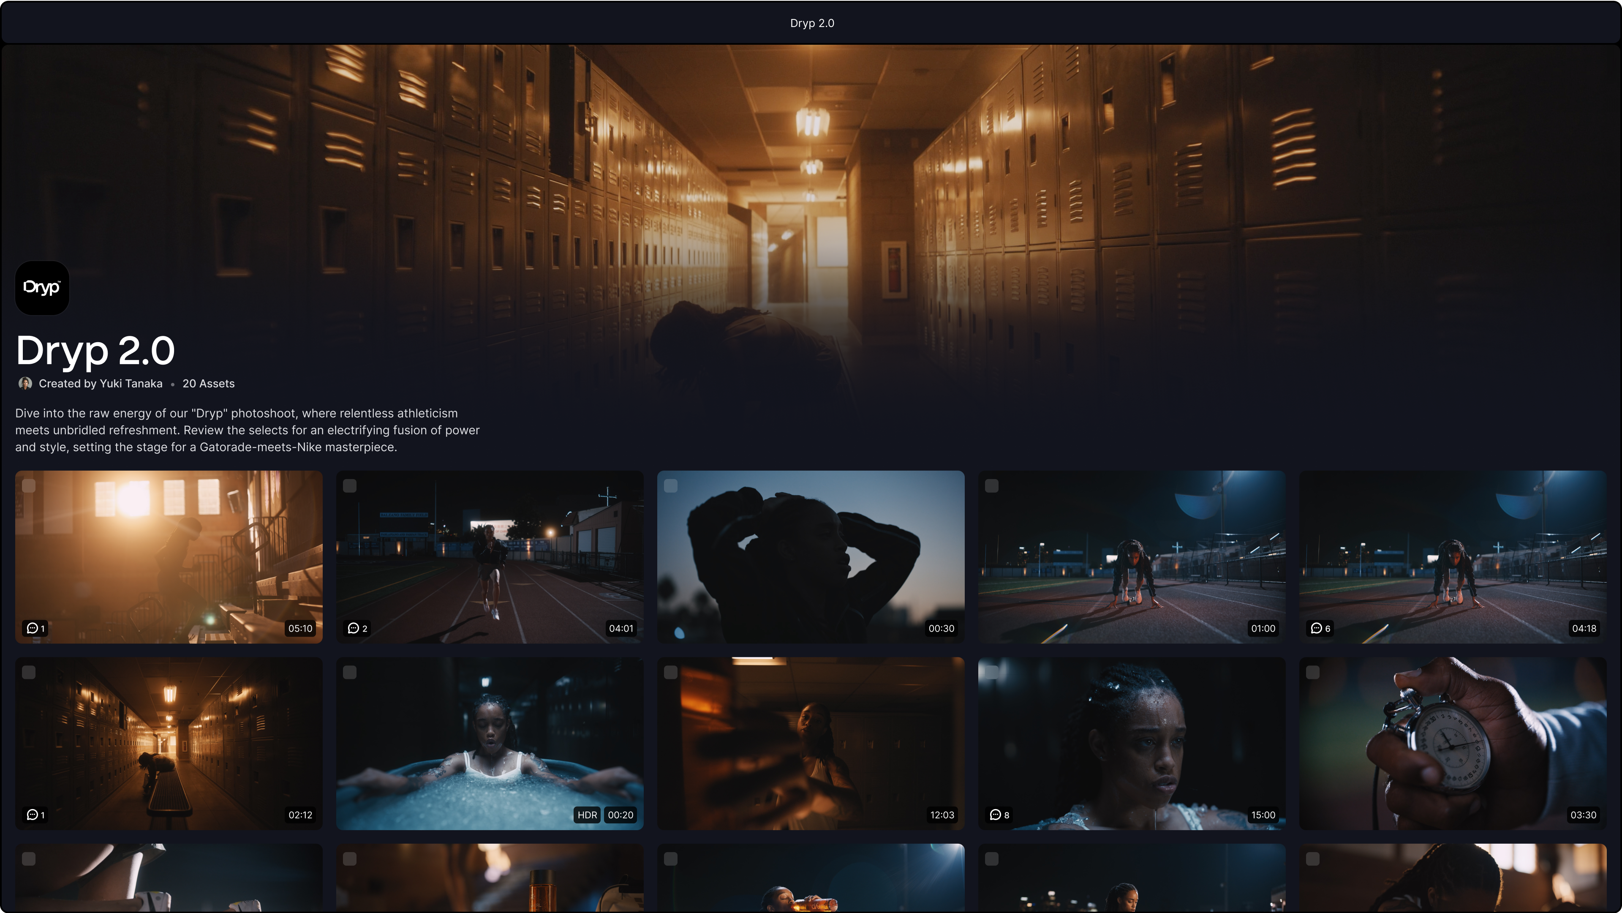This screenshot has width=1622, height=913.
Task: Open the bleachers sunlight video thumbnail
Action: [x=169, y=556]
